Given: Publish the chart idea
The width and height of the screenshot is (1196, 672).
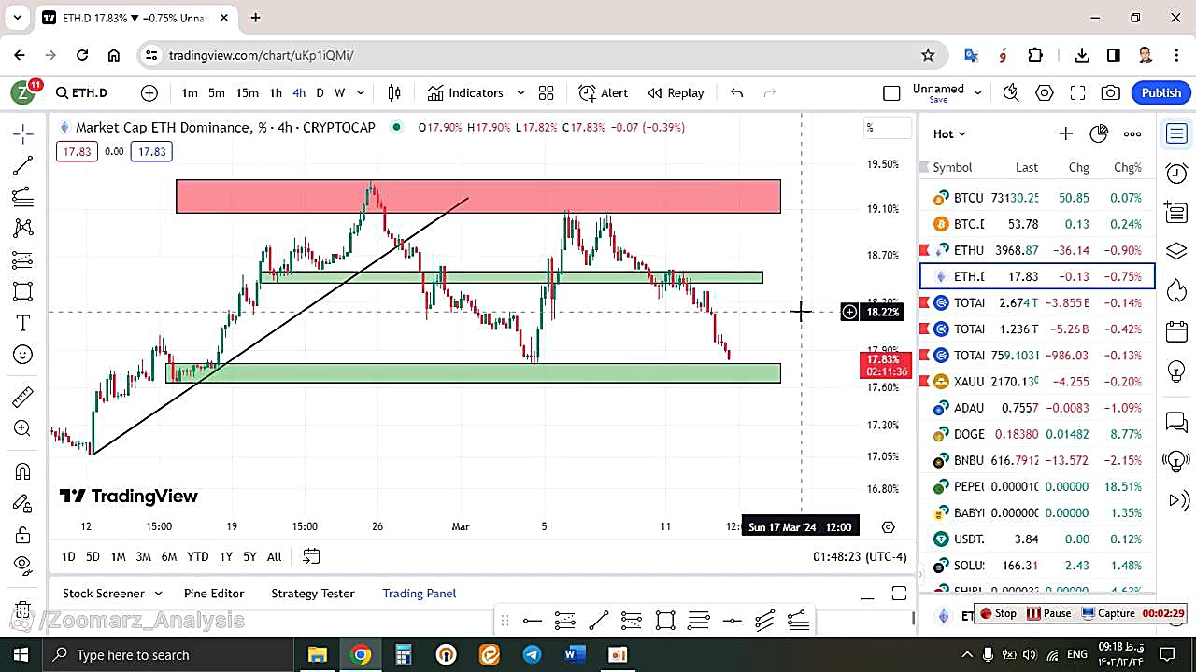Looking at the screenshot, I should (x=1161, y=92).
